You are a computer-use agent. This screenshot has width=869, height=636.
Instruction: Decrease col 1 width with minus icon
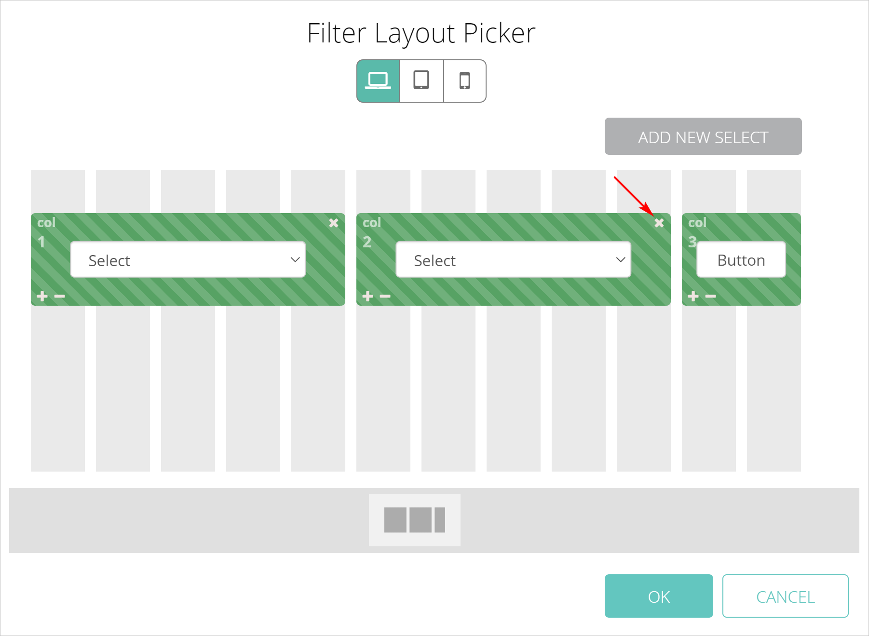(x=60, y=296)
